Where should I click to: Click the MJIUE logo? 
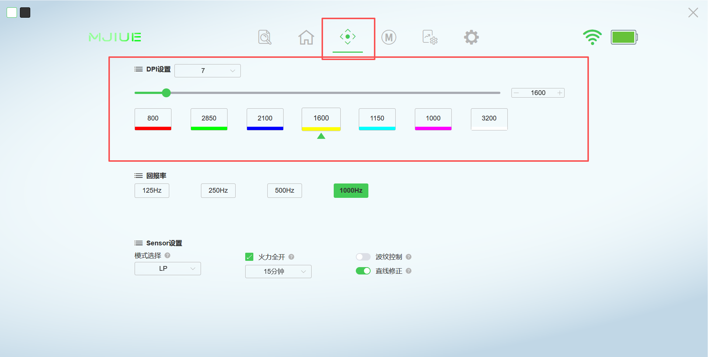point(115,37)
